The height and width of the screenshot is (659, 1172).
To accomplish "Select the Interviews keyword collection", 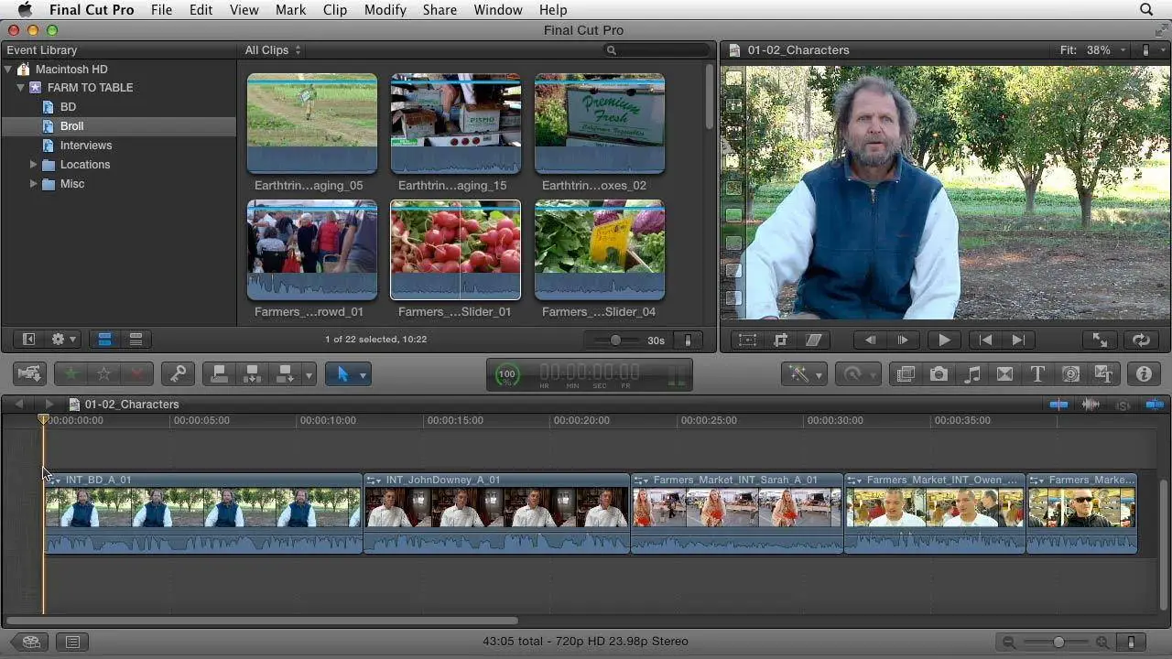I will coord(86,146).
